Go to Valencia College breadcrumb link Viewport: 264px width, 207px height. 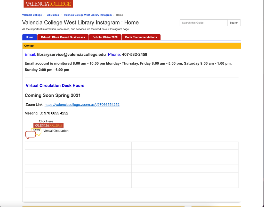point(32,15)
